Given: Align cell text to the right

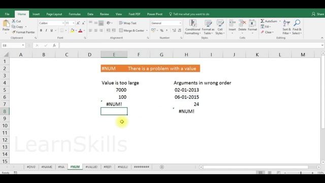Looking at the screenshot, I should (x=101, y=30).
